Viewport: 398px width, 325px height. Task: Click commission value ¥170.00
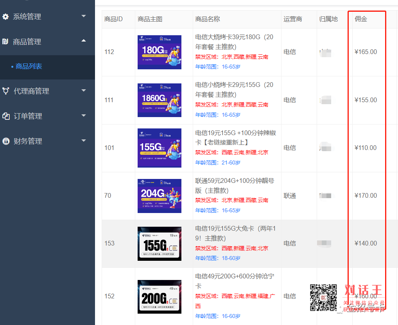pyautogui.click(x=366, y=195)
